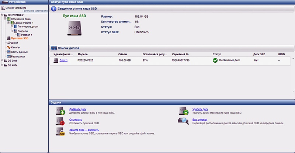Click serial number 15E0A001TY96 cell
This screenshot has height=153, width=295.
pos(181,60)
